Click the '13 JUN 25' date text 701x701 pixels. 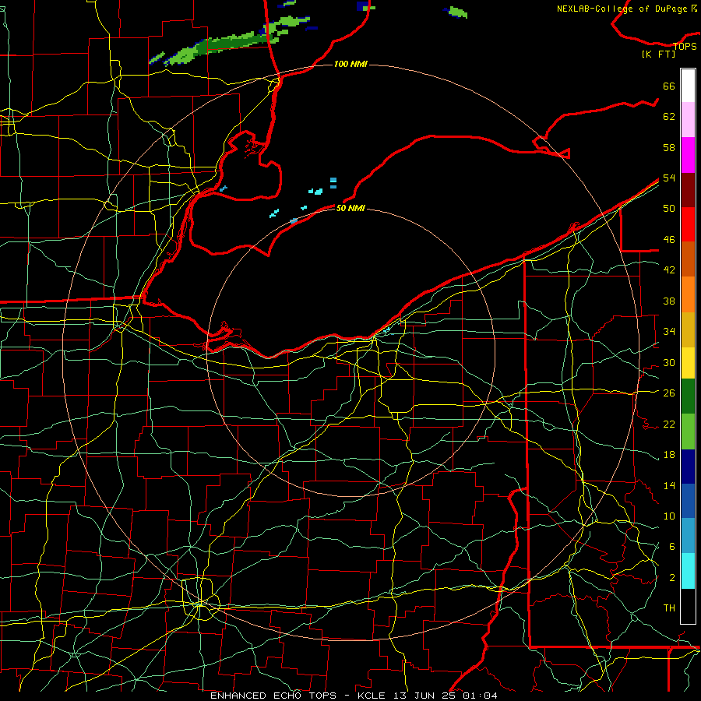pos(424,696)
